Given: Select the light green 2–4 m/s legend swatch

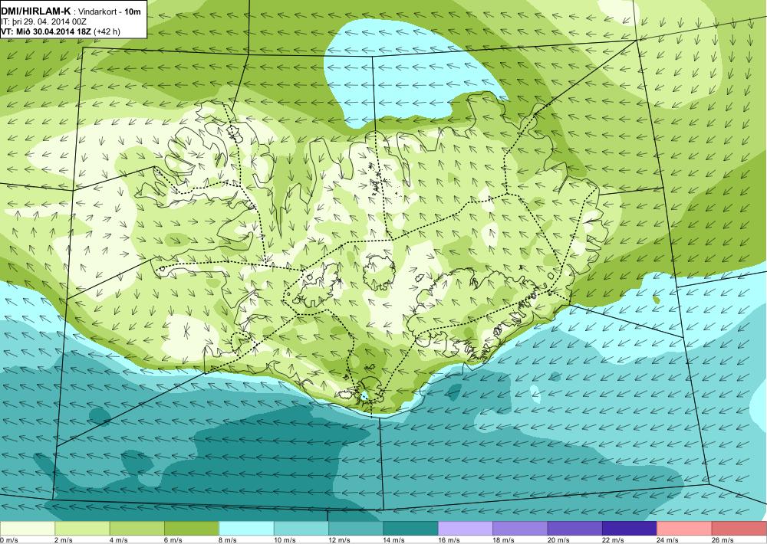Looking at the screenshot, I should [x=82, y=529].
